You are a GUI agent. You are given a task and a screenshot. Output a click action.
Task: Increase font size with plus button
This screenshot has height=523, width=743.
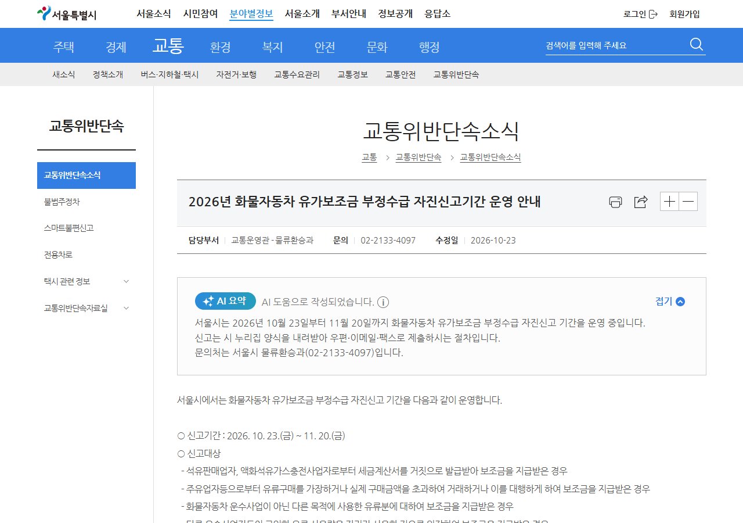670,202
